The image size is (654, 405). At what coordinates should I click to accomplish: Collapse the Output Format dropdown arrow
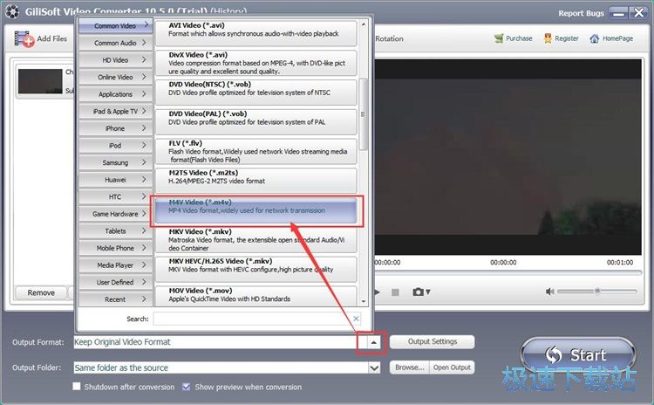(x=374, y=342)
